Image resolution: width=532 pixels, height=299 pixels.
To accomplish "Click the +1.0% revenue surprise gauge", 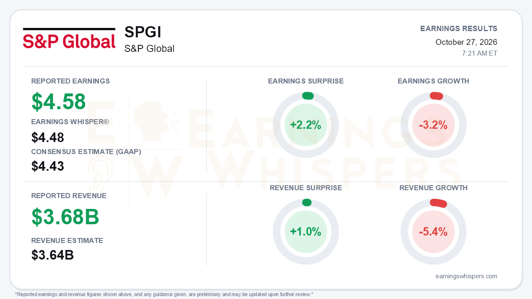I will coord(306,232).
